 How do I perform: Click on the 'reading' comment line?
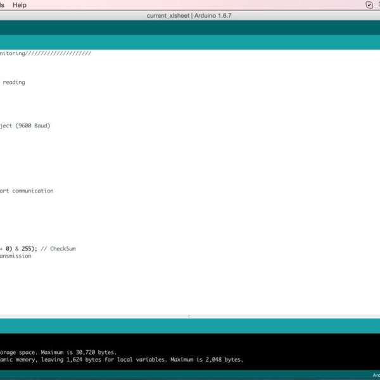click(13, 82)
